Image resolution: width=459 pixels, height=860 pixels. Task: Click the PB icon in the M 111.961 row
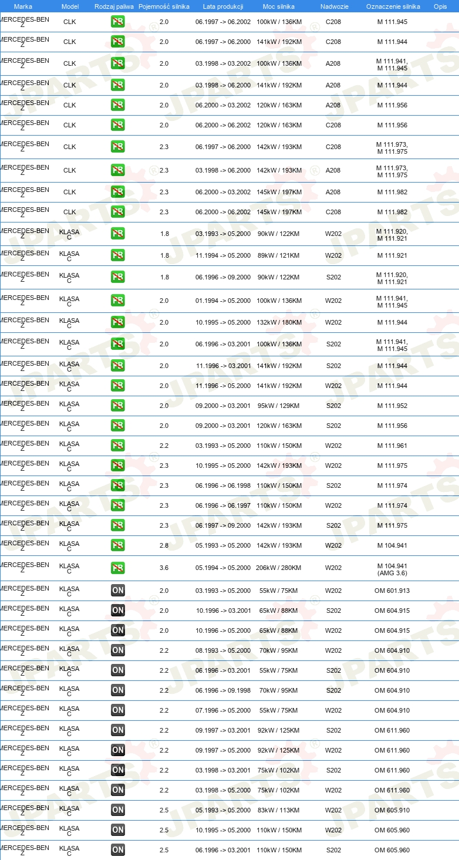tap(118, 446)
